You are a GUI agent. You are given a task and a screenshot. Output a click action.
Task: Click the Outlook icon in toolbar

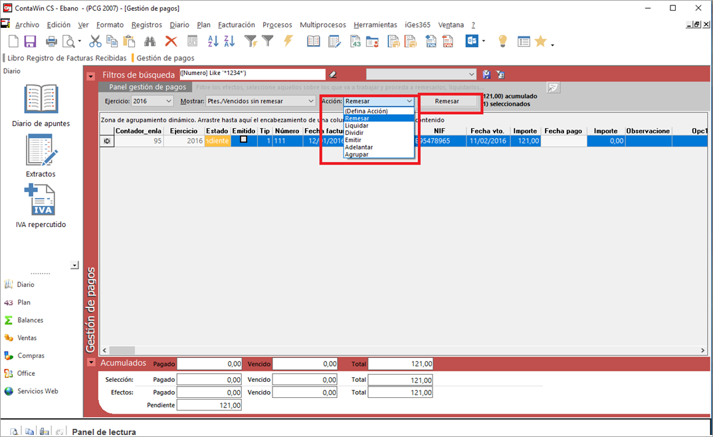click(x=472, y=41)
